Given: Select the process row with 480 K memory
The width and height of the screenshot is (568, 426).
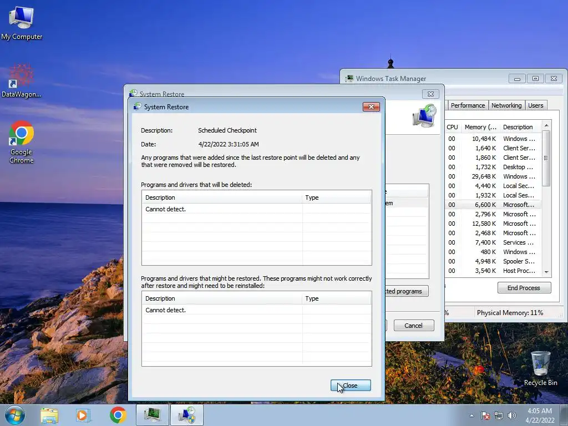Looking at the screenshot, I should [493, 252].
